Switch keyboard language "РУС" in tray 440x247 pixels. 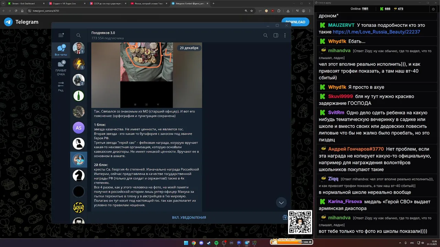[x=412, y=243]
